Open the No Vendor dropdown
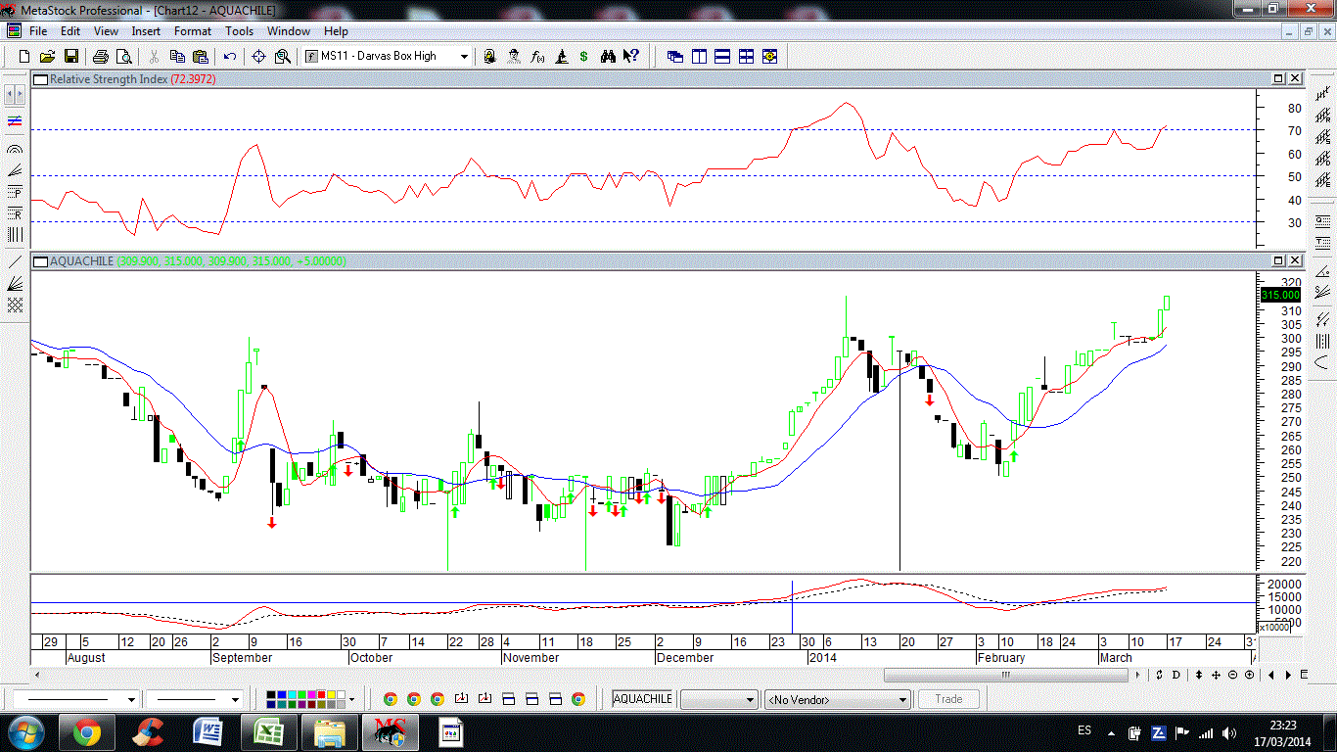The image size is (1337, 752). pyautogui.click(x=838, y=699)
